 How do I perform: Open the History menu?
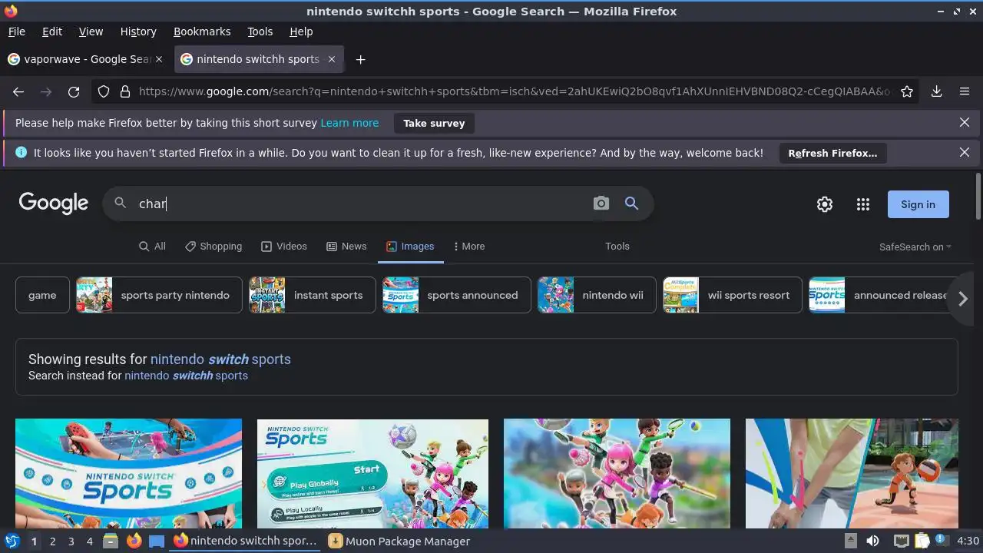pyautogui.click(x=138, y=31)
